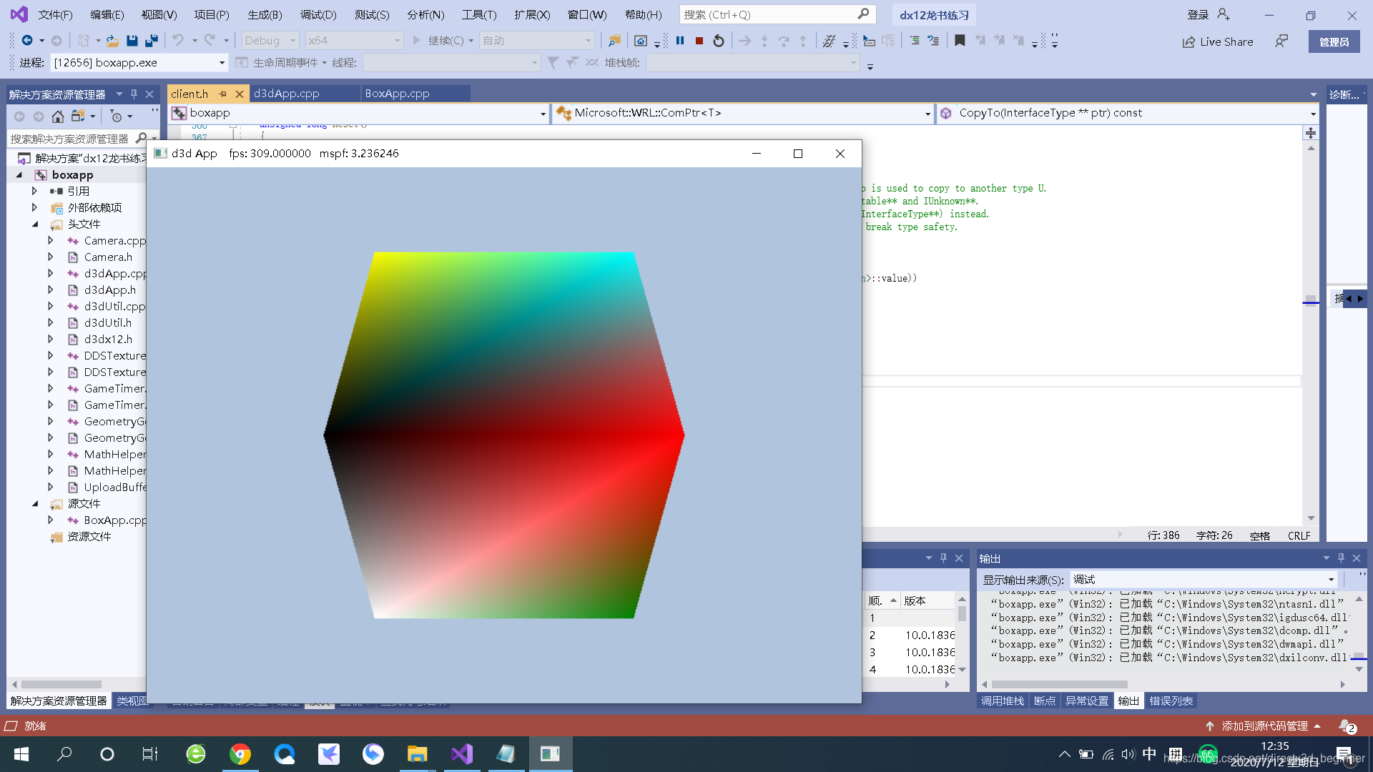The height and width of the screenshot is (772, 1373).
Task: Collapse the 头文件 folder
Action: click(35, 224)
